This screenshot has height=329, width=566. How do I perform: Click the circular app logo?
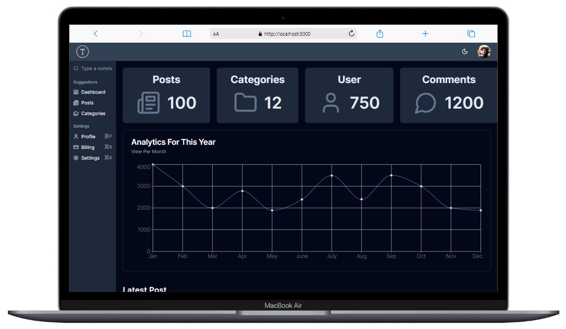[x=82, y=52]
